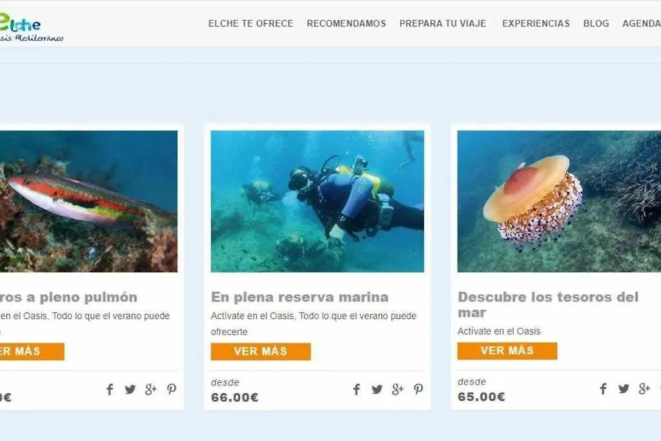This screenshot has width=661, height=441.
Task: Share 'En plena reserva marina' on Facebook
Action: (x=356, y=389)
